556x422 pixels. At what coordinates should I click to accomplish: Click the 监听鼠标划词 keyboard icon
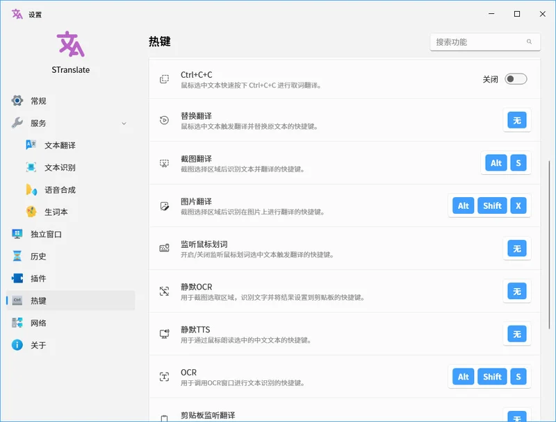164,248
